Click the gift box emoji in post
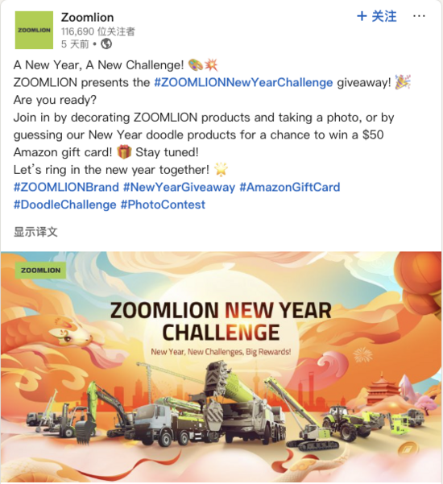443x484 pixels. 124,152
